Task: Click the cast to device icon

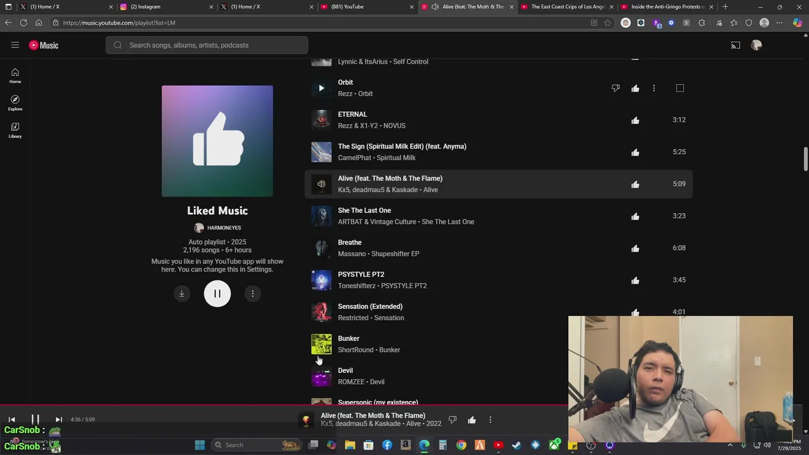Action: click(736, 45)
